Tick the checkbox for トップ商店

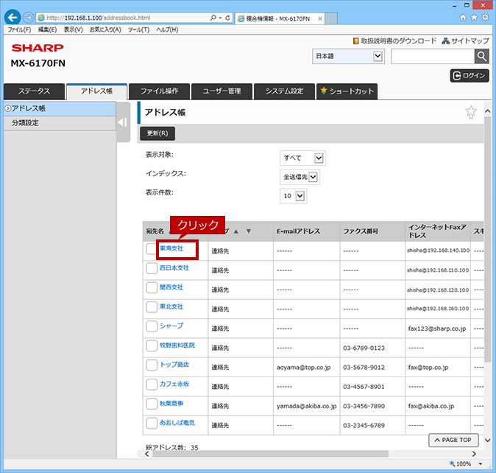pyautogui.click(x=152, y=365)
